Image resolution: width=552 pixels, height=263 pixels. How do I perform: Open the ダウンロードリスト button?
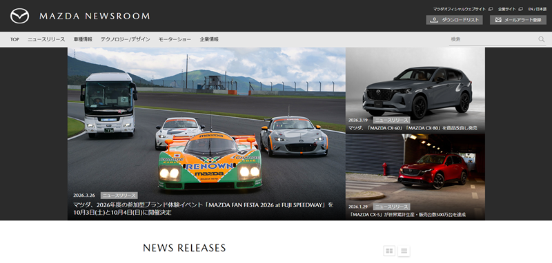pos(454,20)
